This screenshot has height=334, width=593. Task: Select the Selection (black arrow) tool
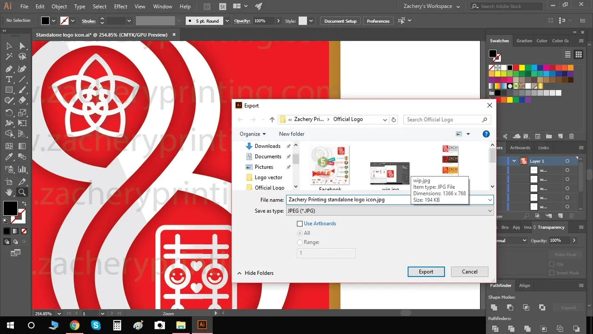click(x=9, y=46)
